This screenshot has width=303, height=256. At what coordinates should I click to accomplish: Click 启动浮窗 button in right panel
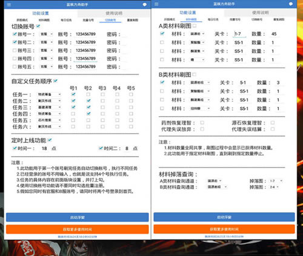coord(224,217)
